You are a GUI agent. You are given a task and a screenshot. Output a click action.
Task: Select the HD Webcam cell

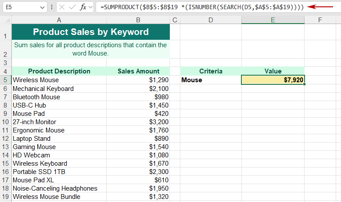click(x=59, y=155)
